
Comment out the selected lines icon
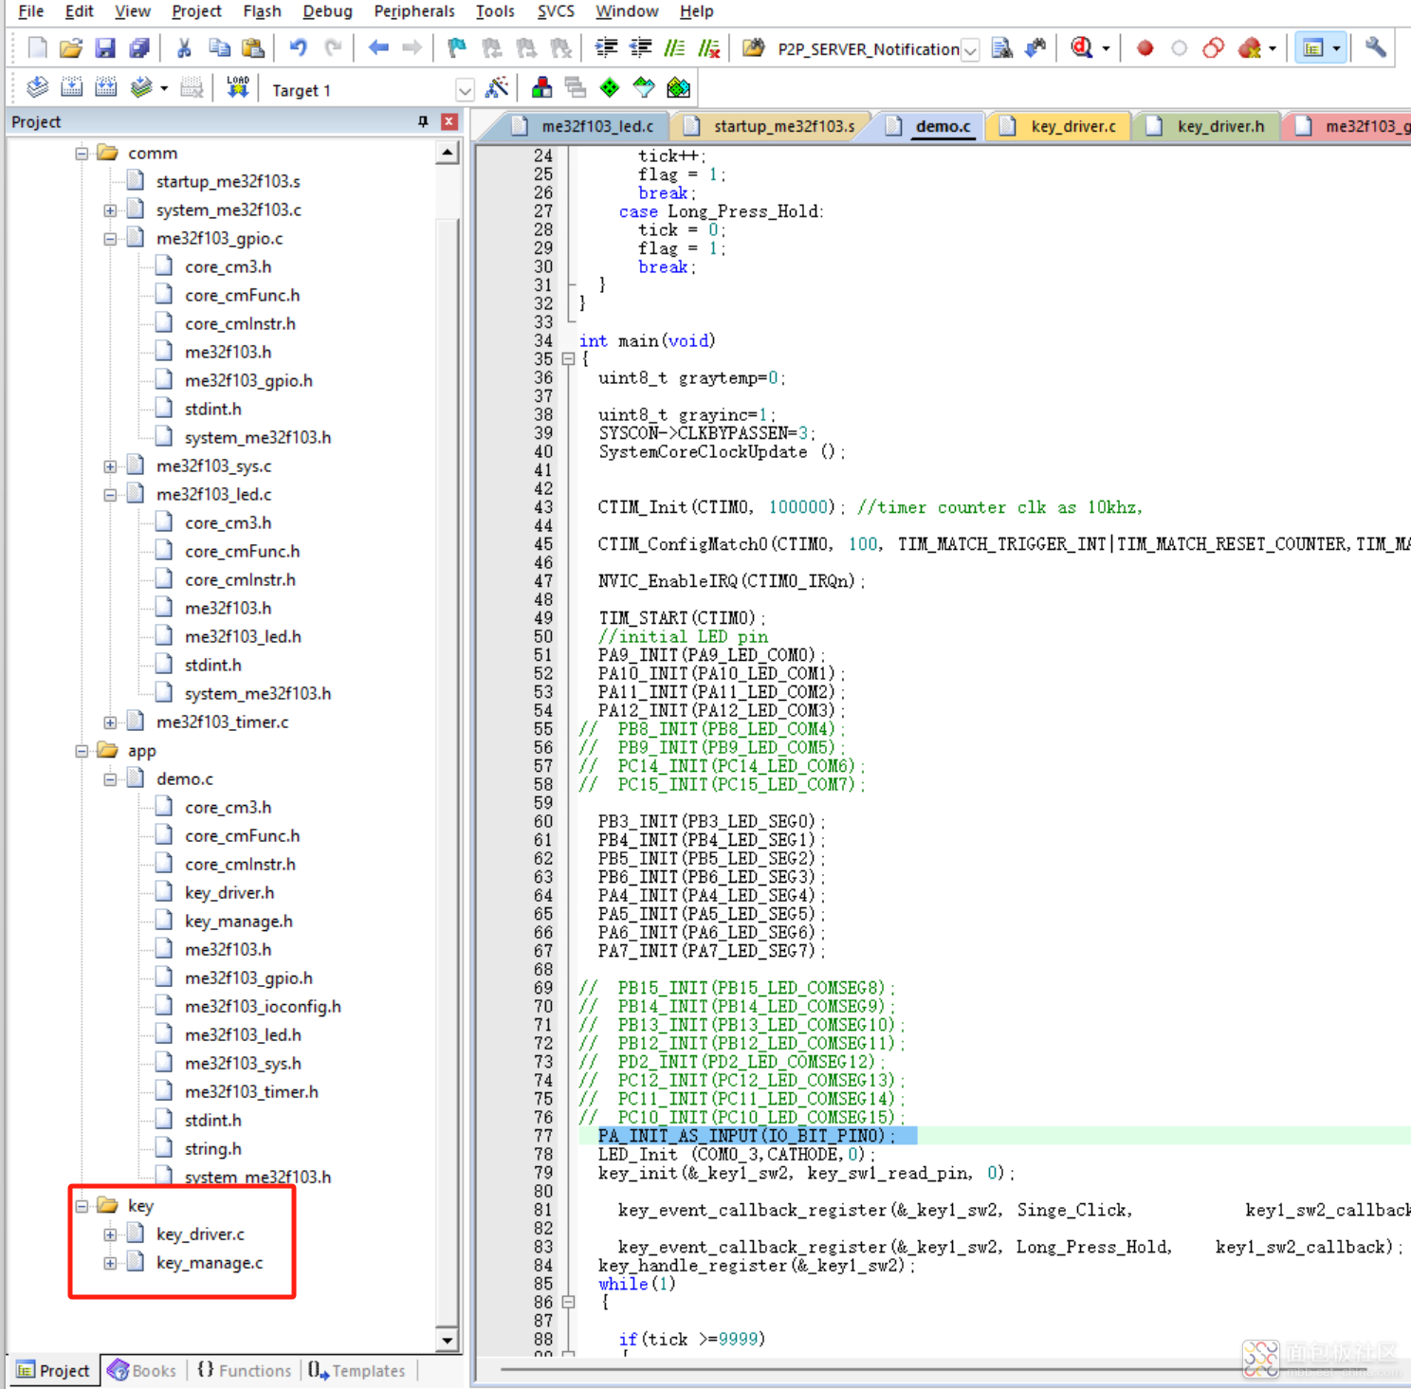(x=674, y=47)
